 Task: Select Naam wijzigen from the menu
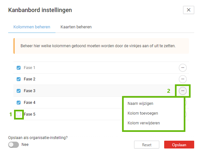140,104
